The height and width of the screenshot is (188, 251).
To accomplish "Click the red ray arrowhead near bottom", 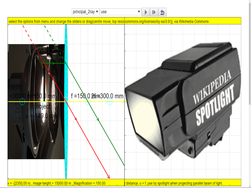I will [108, 176].
